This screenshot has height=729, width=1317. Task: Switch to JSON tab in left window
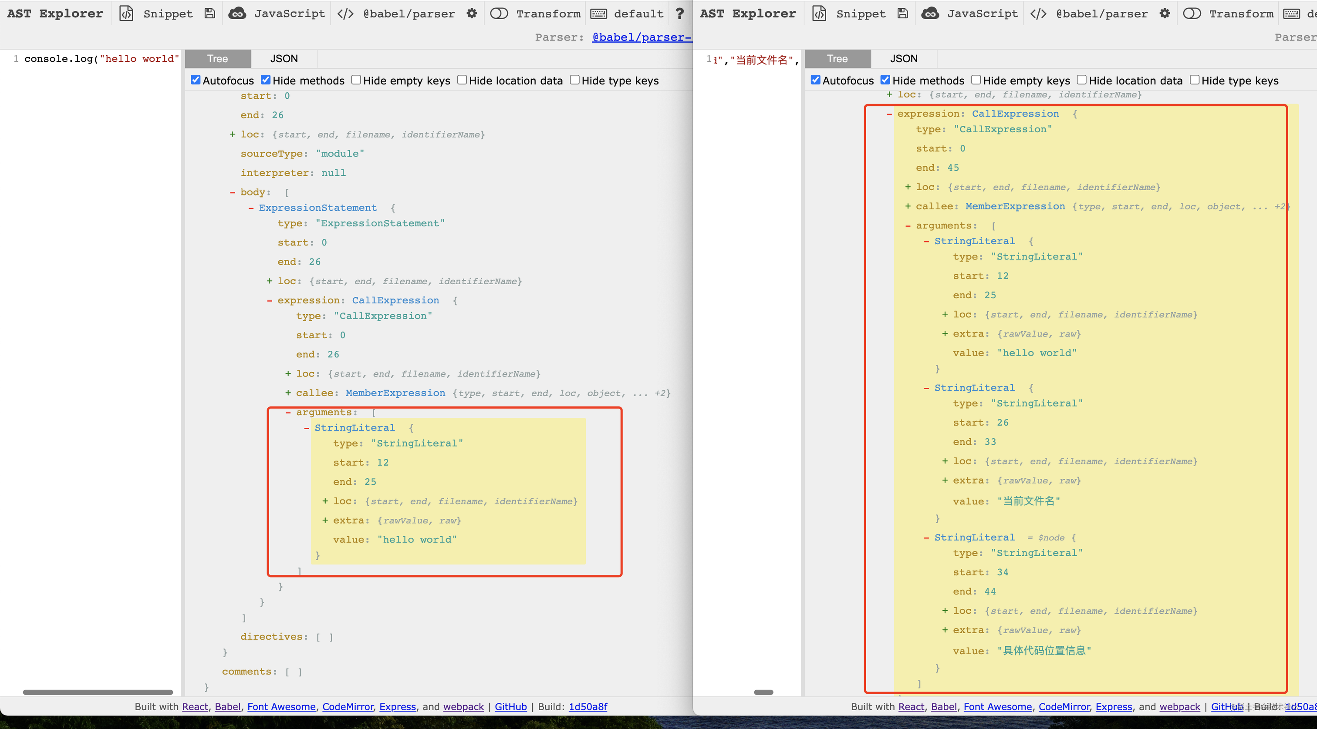coord(284,59)
